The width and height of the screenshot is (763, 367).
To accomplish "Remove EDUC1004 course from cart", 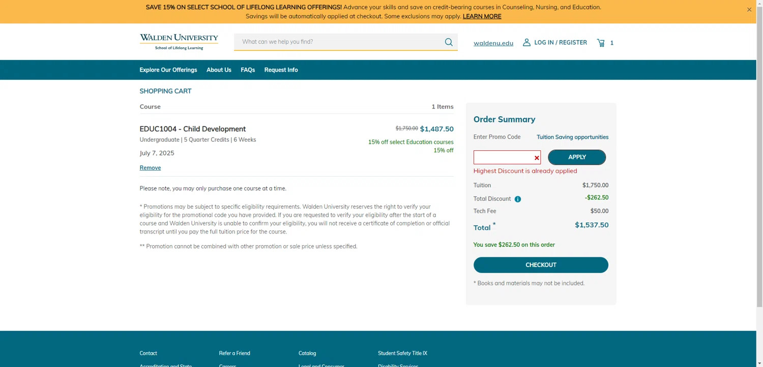I will point(150,168).
